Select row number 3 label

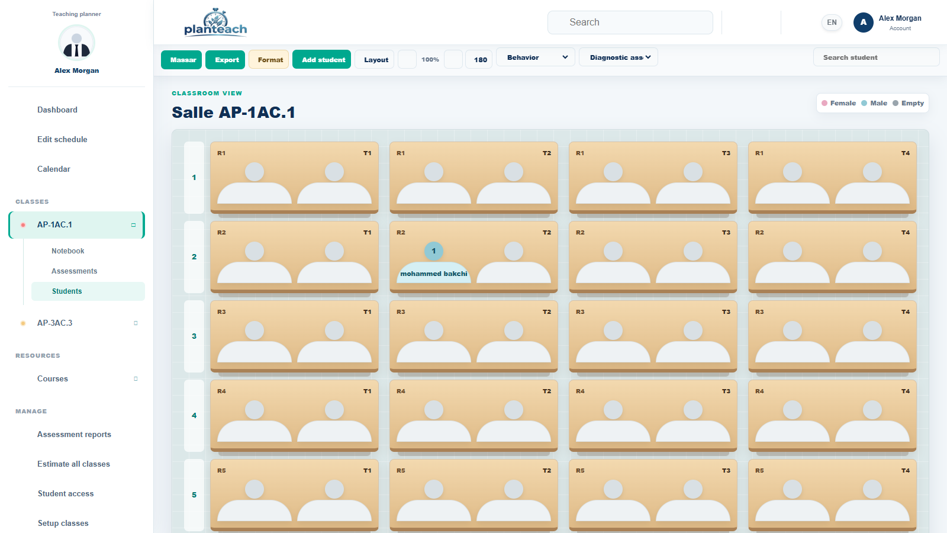point(194,336)
